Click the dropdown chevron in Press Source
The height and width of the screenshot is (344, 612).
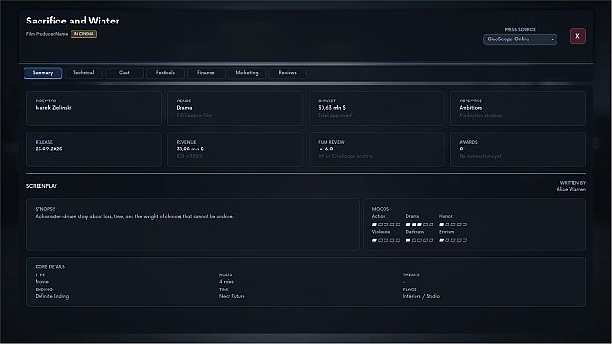(552, 39)
